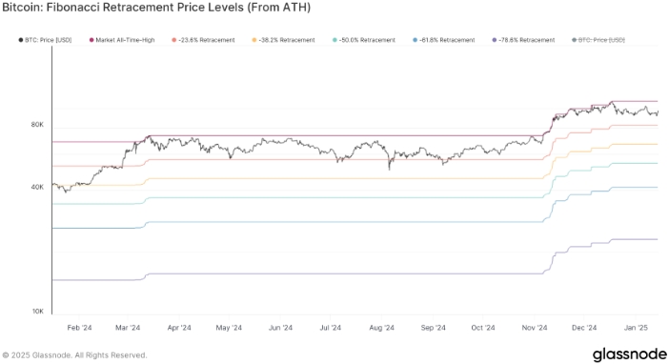This screenshot has width=669, height=364.
Task: Click the orange -38.2% legend dot
Action: point(254,40)
